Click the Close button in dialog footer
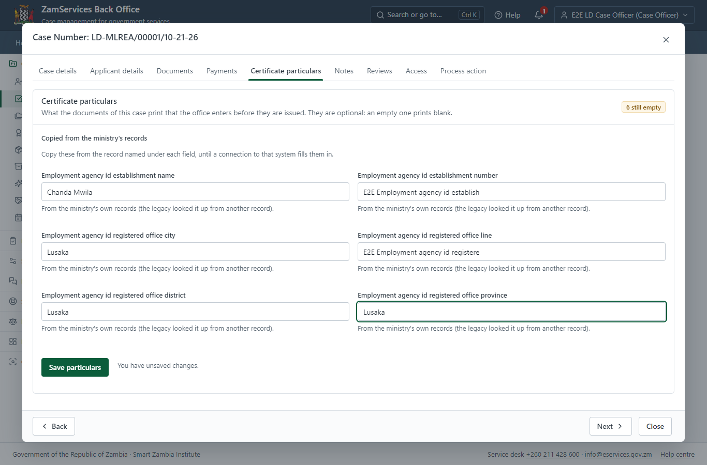This screenshot has width=707, height=465. pos(655,426)
